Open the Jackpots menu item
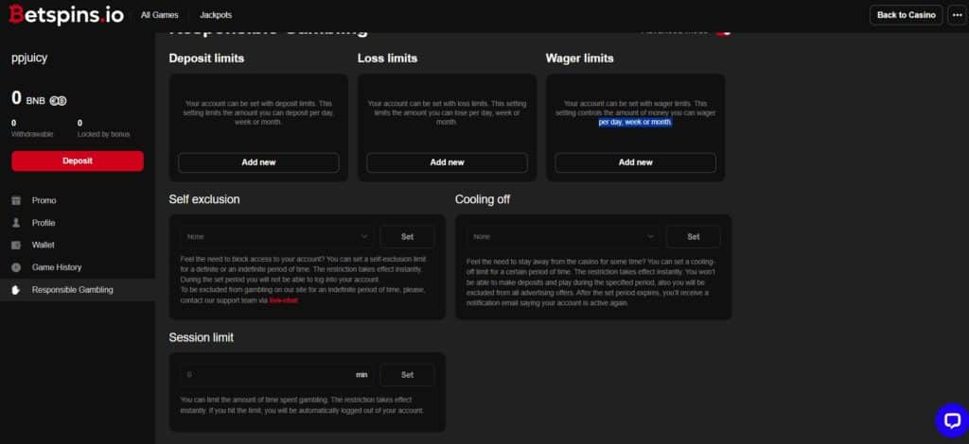969x444 pixels. click(216, 15)
